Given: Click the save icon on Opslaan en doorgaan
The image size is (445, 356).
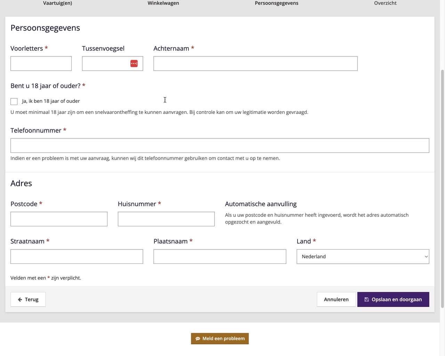Looking at the screenshot, I should click(366, 300).
